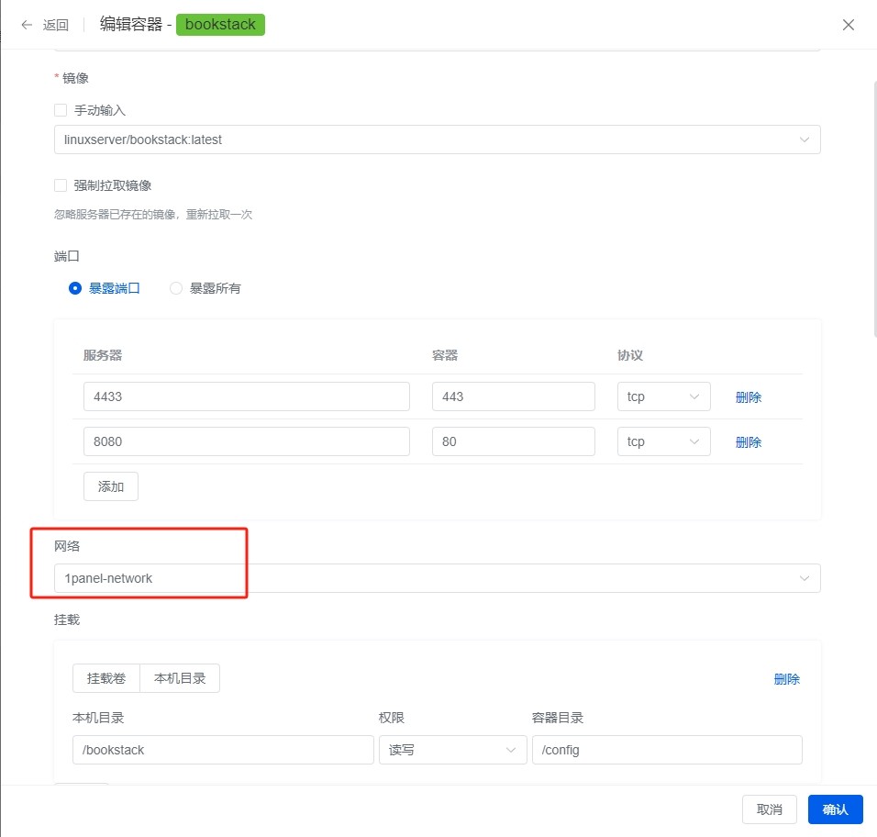Open the image dropdown linuxserver/bookstack:latest
The height and width of the screenshot is (837, 877).
click(437, 139)
